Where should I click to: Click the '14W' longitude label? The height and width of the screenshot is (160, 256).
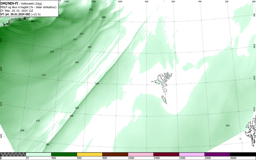(x=67, y=2)
